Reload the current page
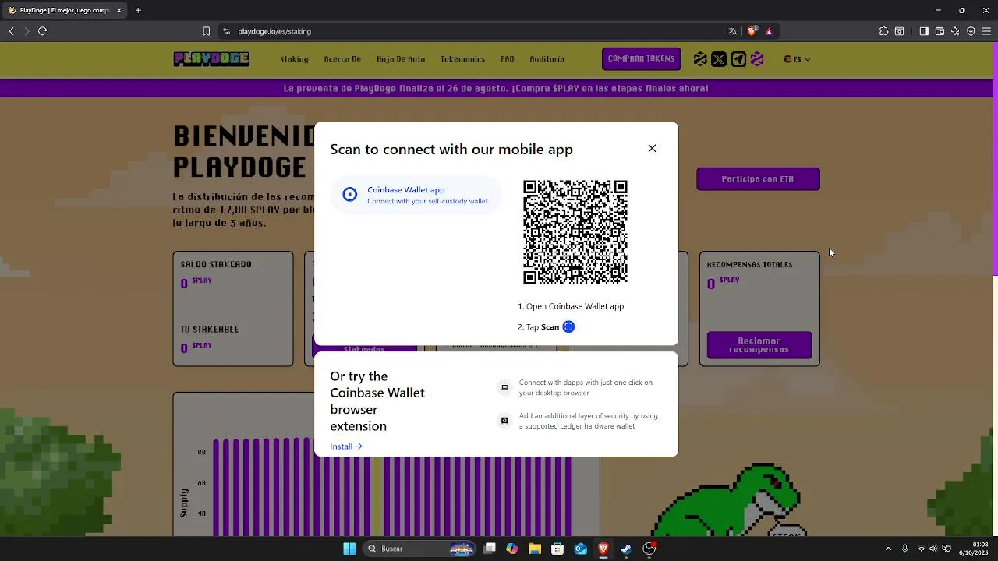998x561 pixels. point(42,31)
